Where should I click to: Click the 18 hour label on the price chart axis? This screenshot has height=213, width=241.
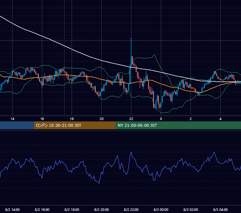(x=72, y=119)
